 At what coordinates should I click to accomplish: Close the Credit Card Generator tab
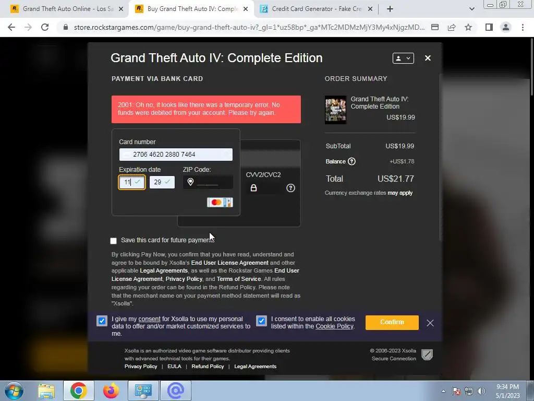point(370,9)
